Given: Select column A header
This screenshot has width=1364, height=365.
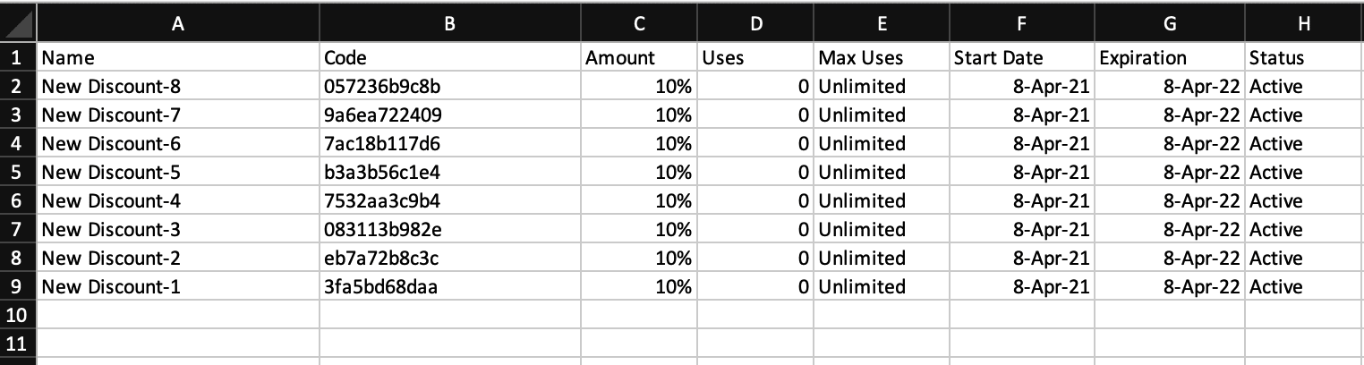Looking at the screenshot, I should point(178,25).
